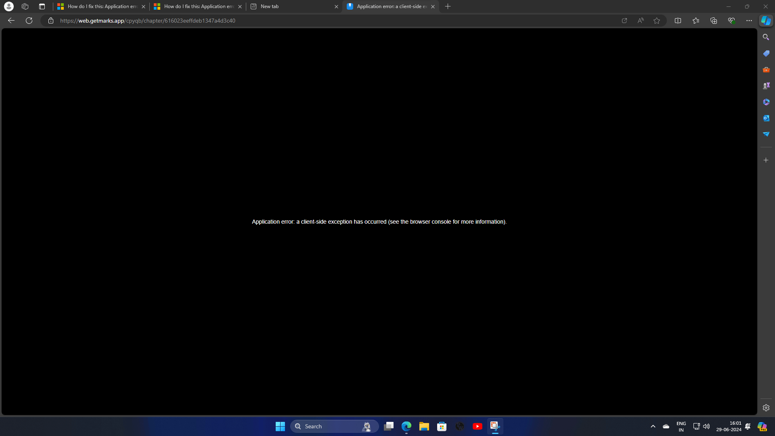775x436 pixels.
Task: Open the split screen icon
Action: [678, 21]
